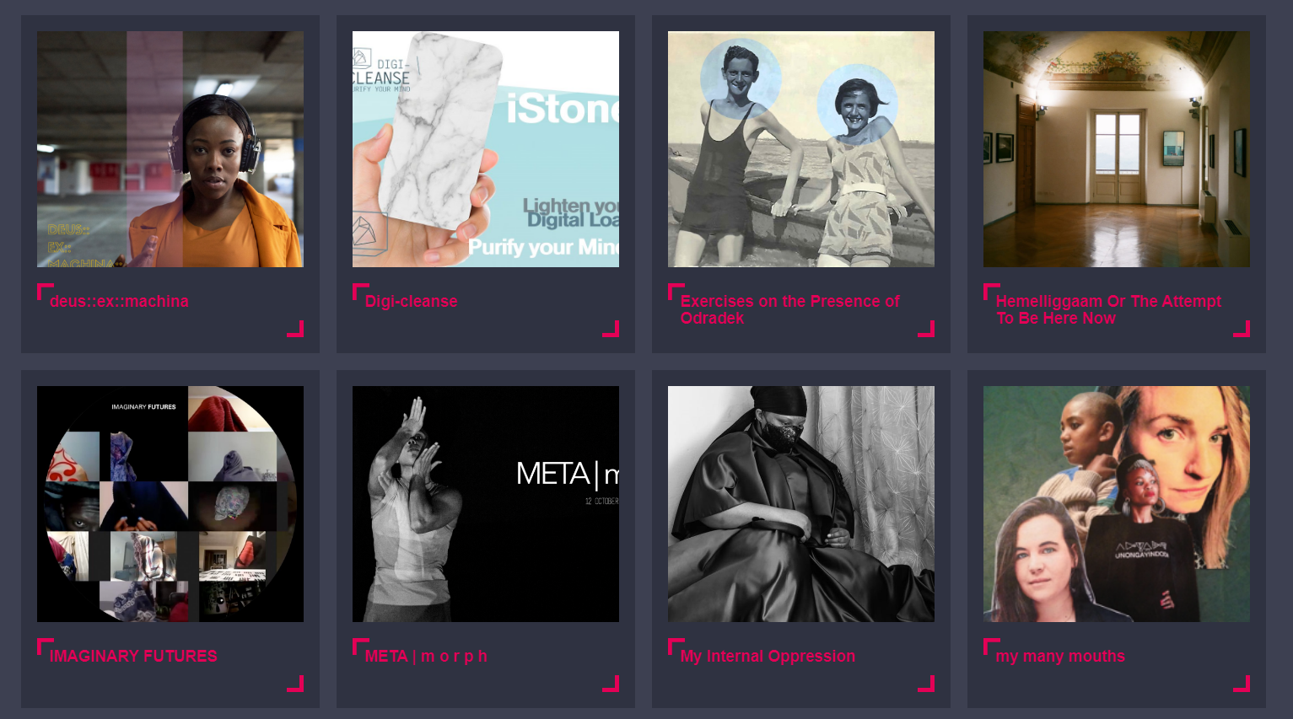Click the META | morph dancer thumbnail
The height and width of the screenshot is (719, 1293).
click(x=486, y=504)
